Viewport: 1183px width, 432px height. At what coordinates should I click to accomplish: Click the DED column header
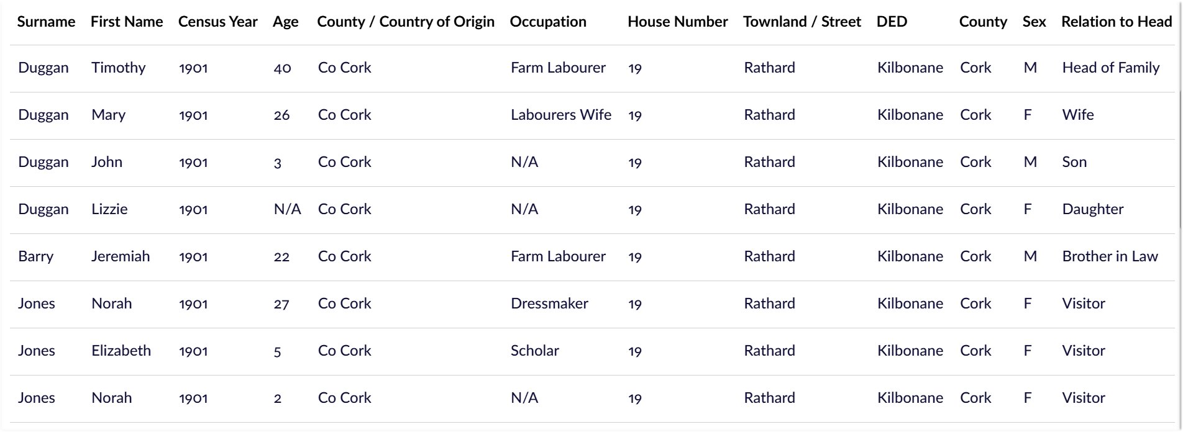click(x=892, y=22)
